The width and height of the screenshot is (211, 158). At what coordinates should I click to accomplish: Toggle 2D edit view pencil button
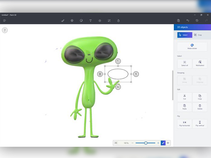[163, 143]
